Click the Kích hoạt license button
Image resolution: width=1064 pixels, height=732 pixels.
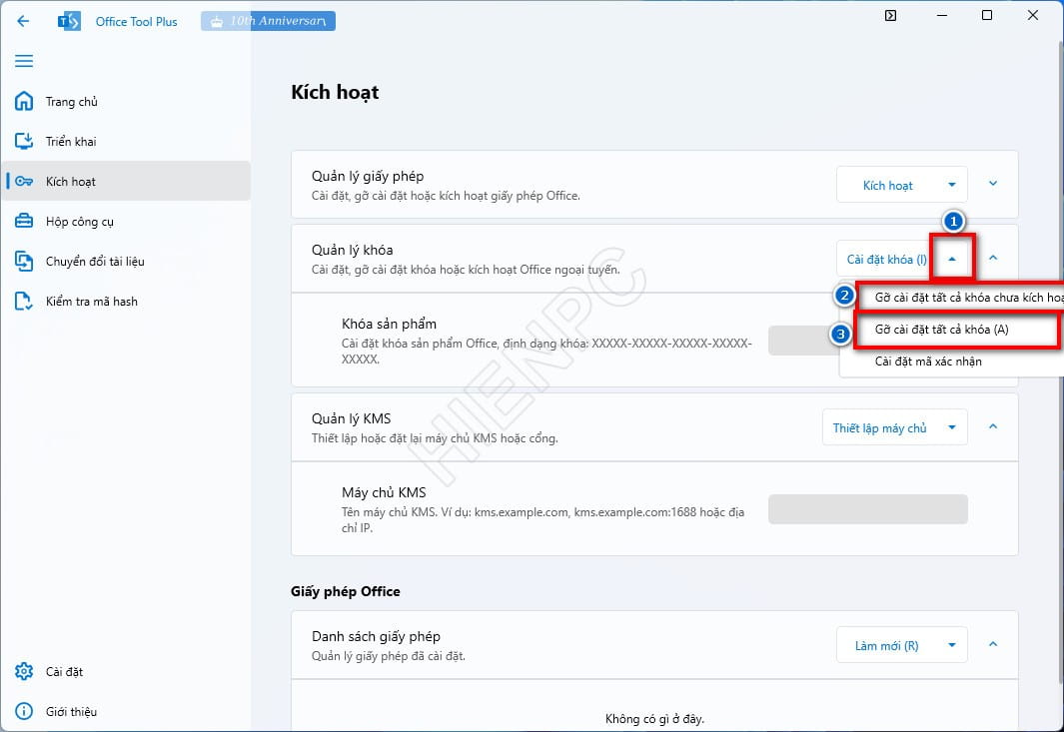point(887,185)
